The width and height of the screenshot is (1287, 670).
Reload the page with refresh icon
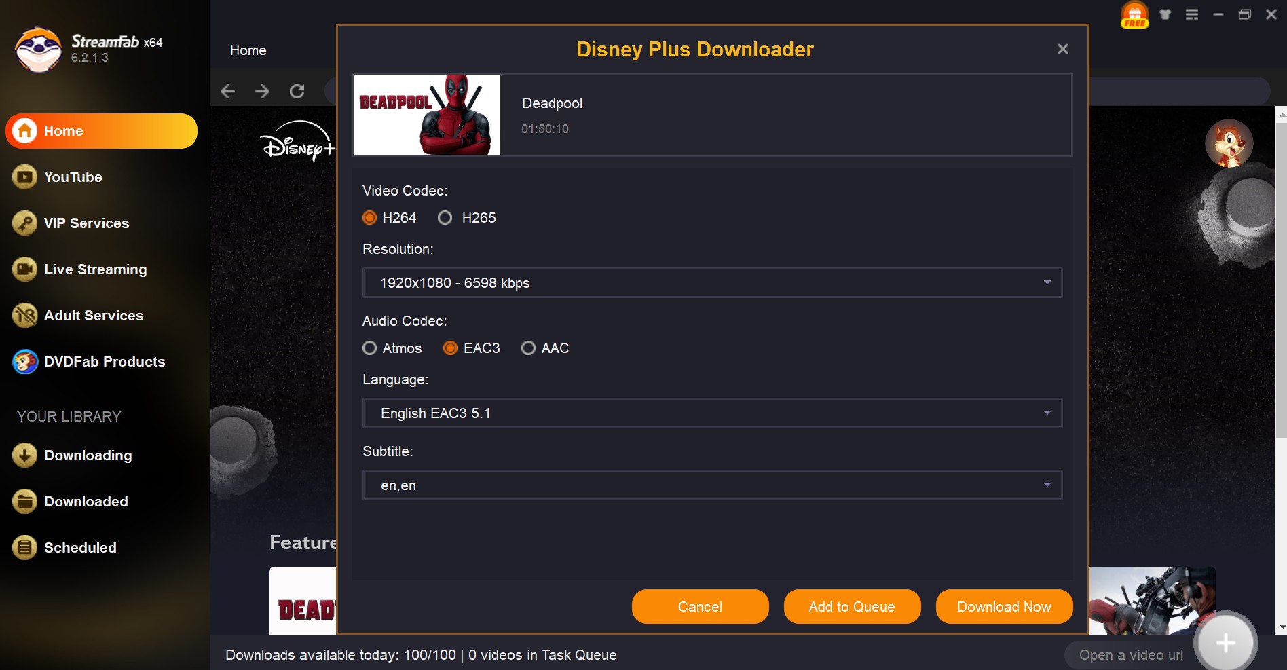tap(297, 91)
